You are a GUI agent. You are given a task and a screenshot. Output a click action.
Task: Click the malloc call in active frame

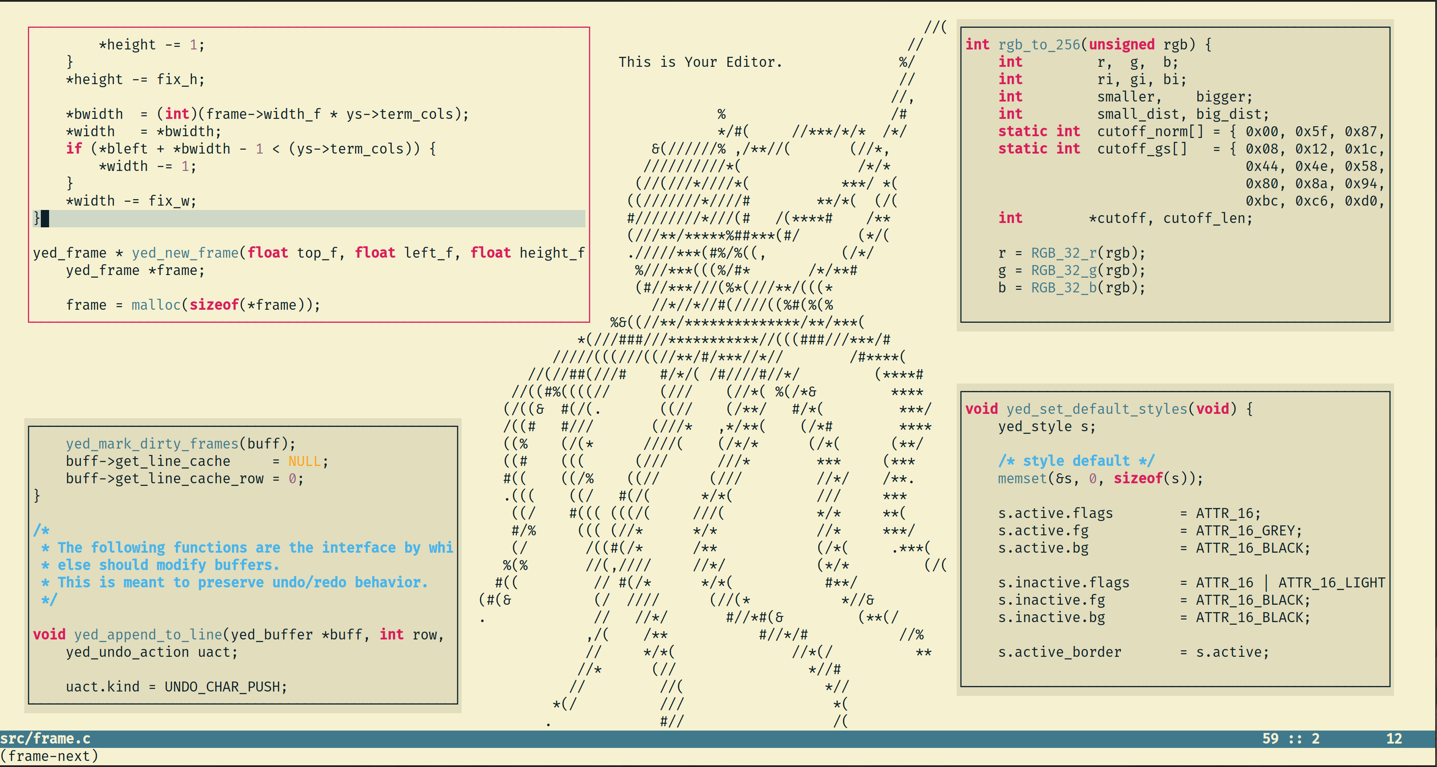tap(156, 305)
